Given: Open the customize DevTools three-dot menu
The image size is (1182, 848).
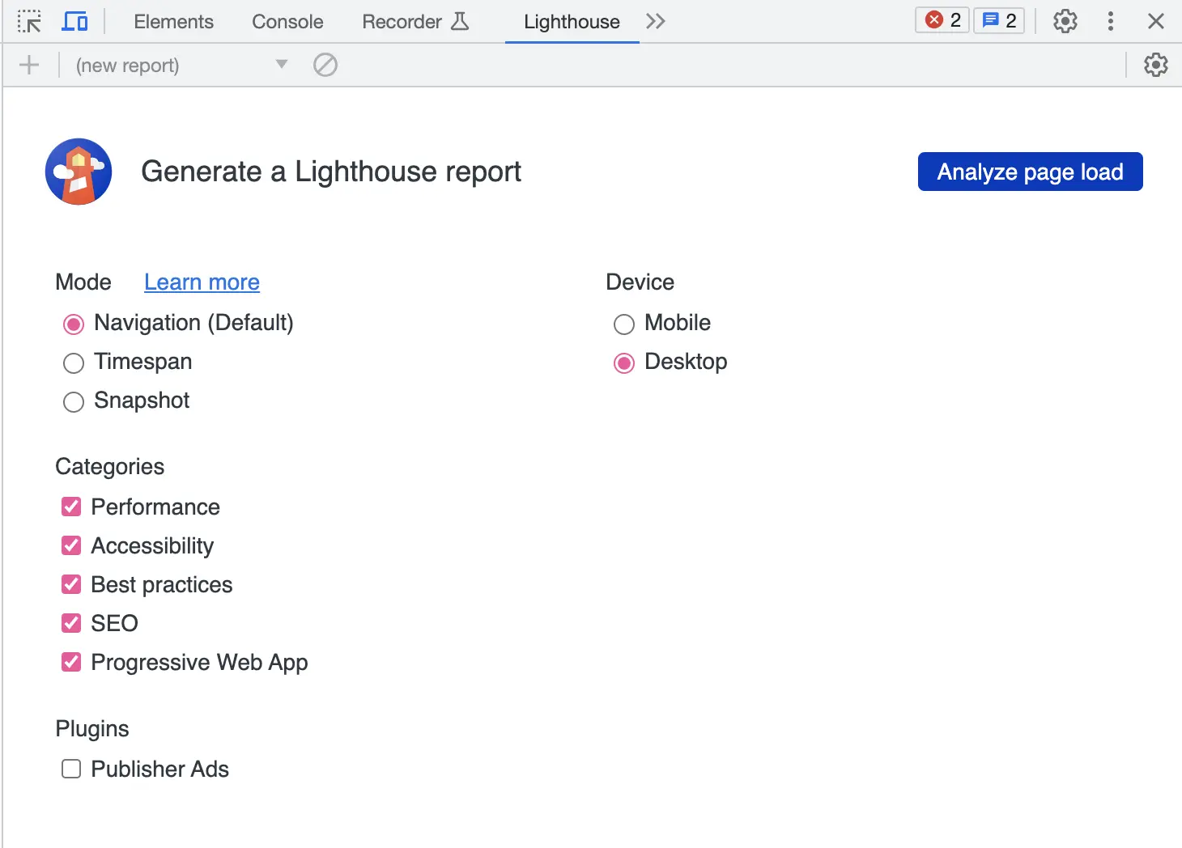Looking at the screenshot, I should pos(1110,21).
